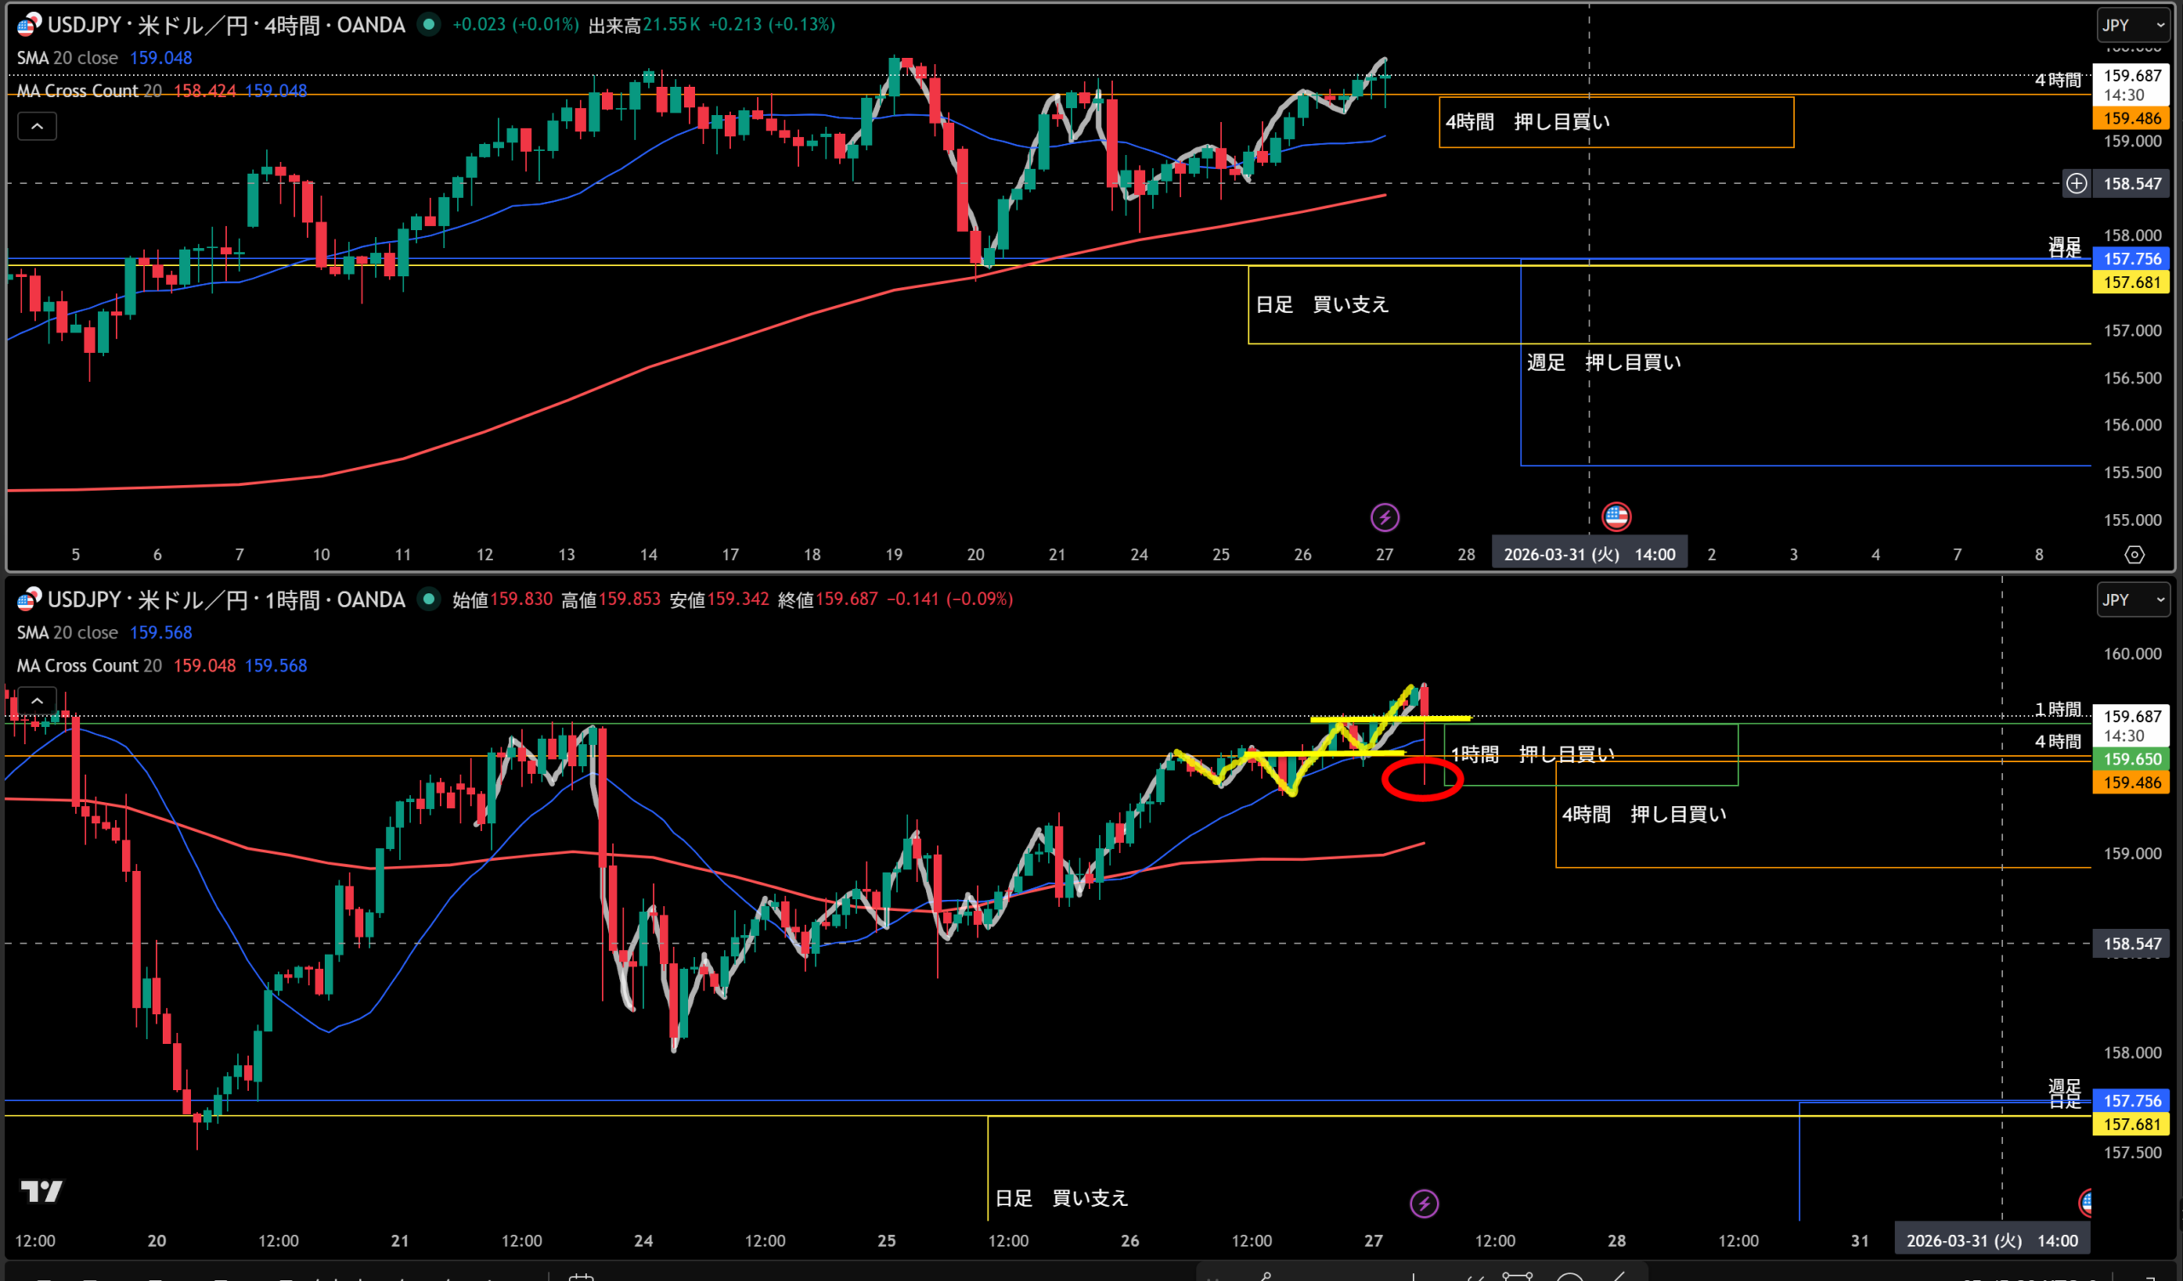The height and width of the screenshot is (1281, 2183).
Task: Click the green market status dot in 4時間 chart
Action: click(428, 24)
